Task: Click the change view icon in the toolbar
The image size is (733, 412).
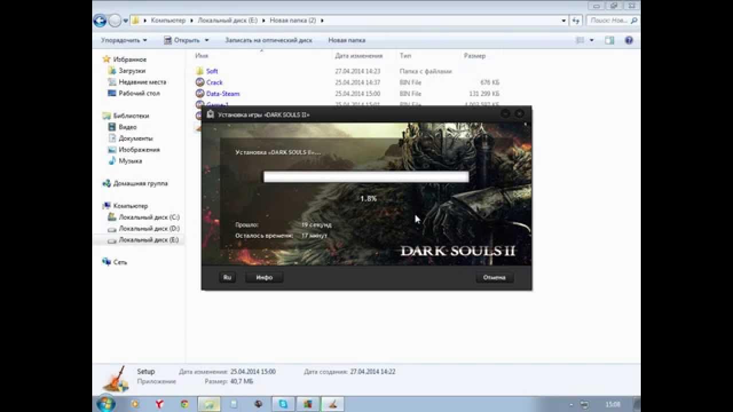Action: [580, 40]
